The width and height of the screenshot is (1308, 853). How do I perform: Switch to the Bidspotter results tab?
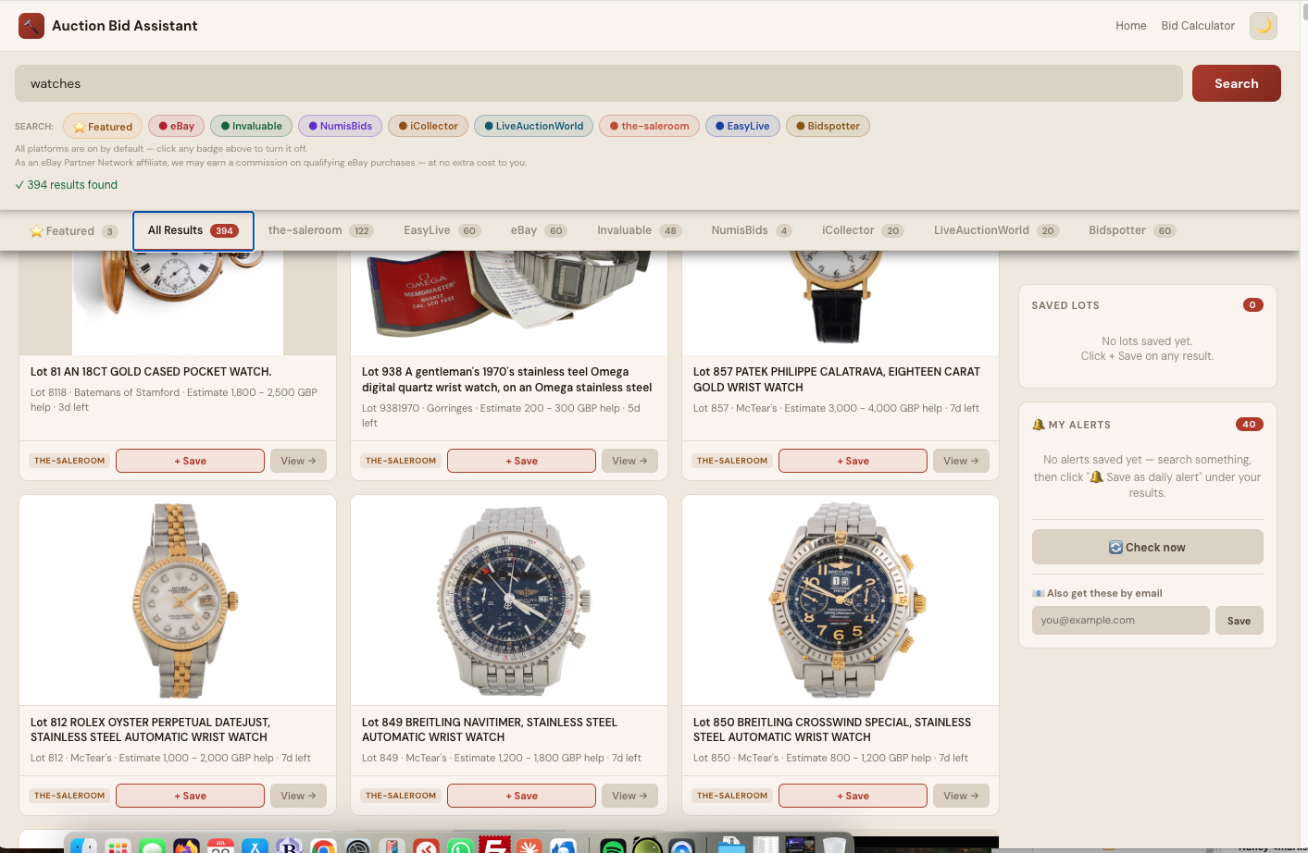[x=1132, y=230]
